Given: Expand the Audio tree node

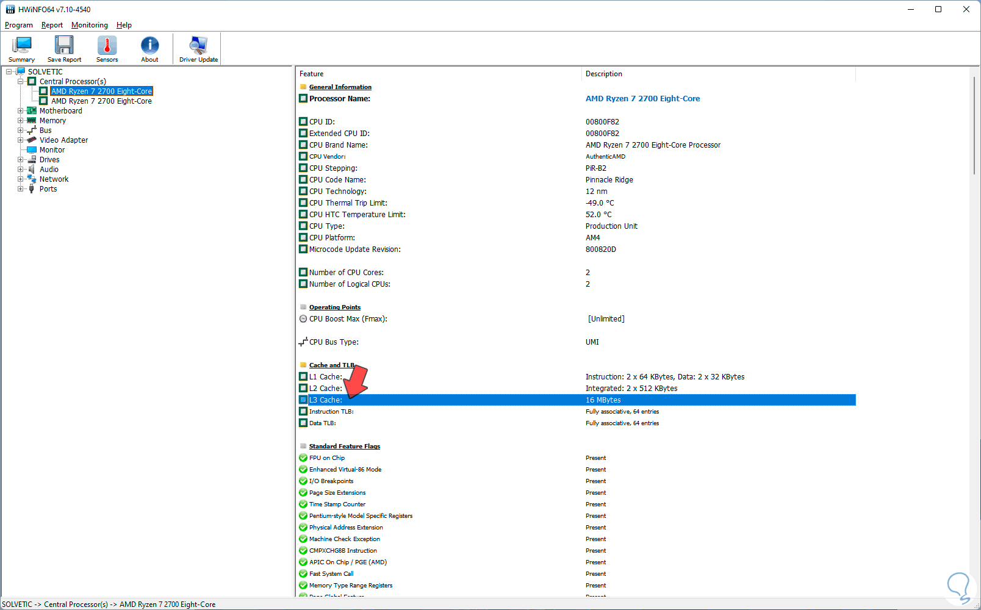Looking at the screenshot, I should (20, 170).
